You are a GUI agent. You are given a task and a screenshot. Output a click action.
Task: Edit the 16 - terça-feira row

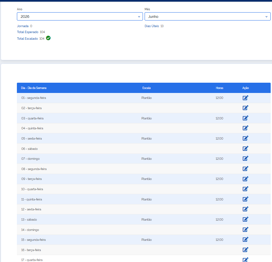pos(245,250)
